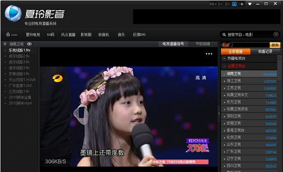Click the orange 搜索 button

coord(275,45)
